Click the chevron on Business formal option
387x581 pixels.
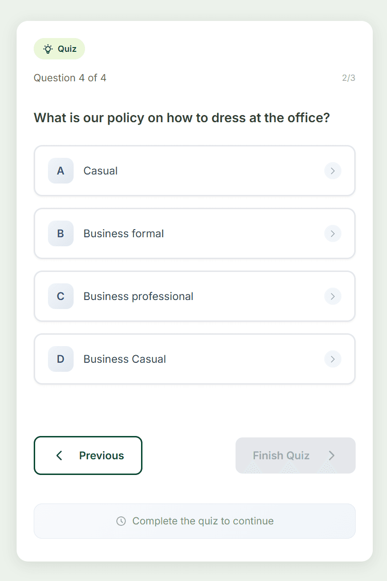(333, 233)
